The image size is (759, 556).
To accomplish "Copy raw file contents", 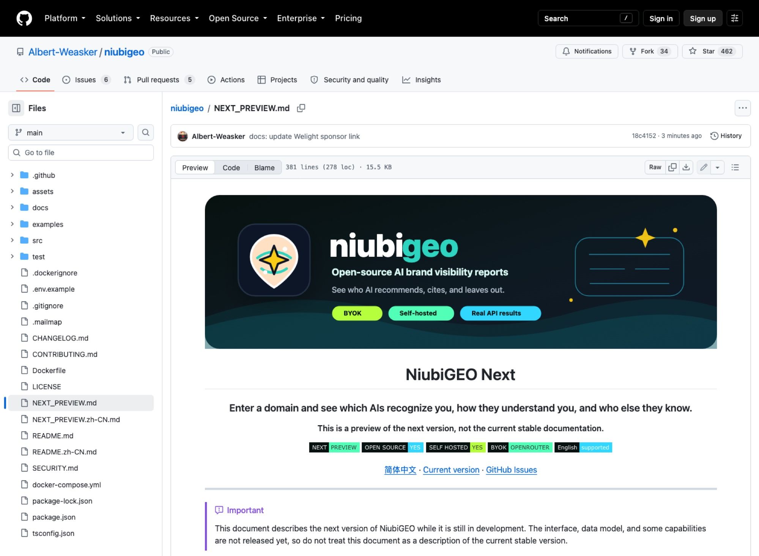I will point(672,167).
